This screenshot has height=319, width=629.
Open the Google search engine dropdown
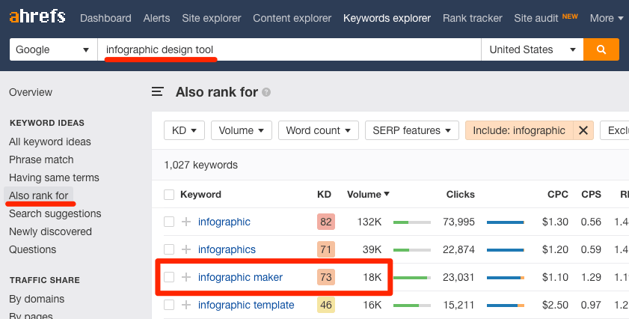pyautogui.click(x=52, y=49)
